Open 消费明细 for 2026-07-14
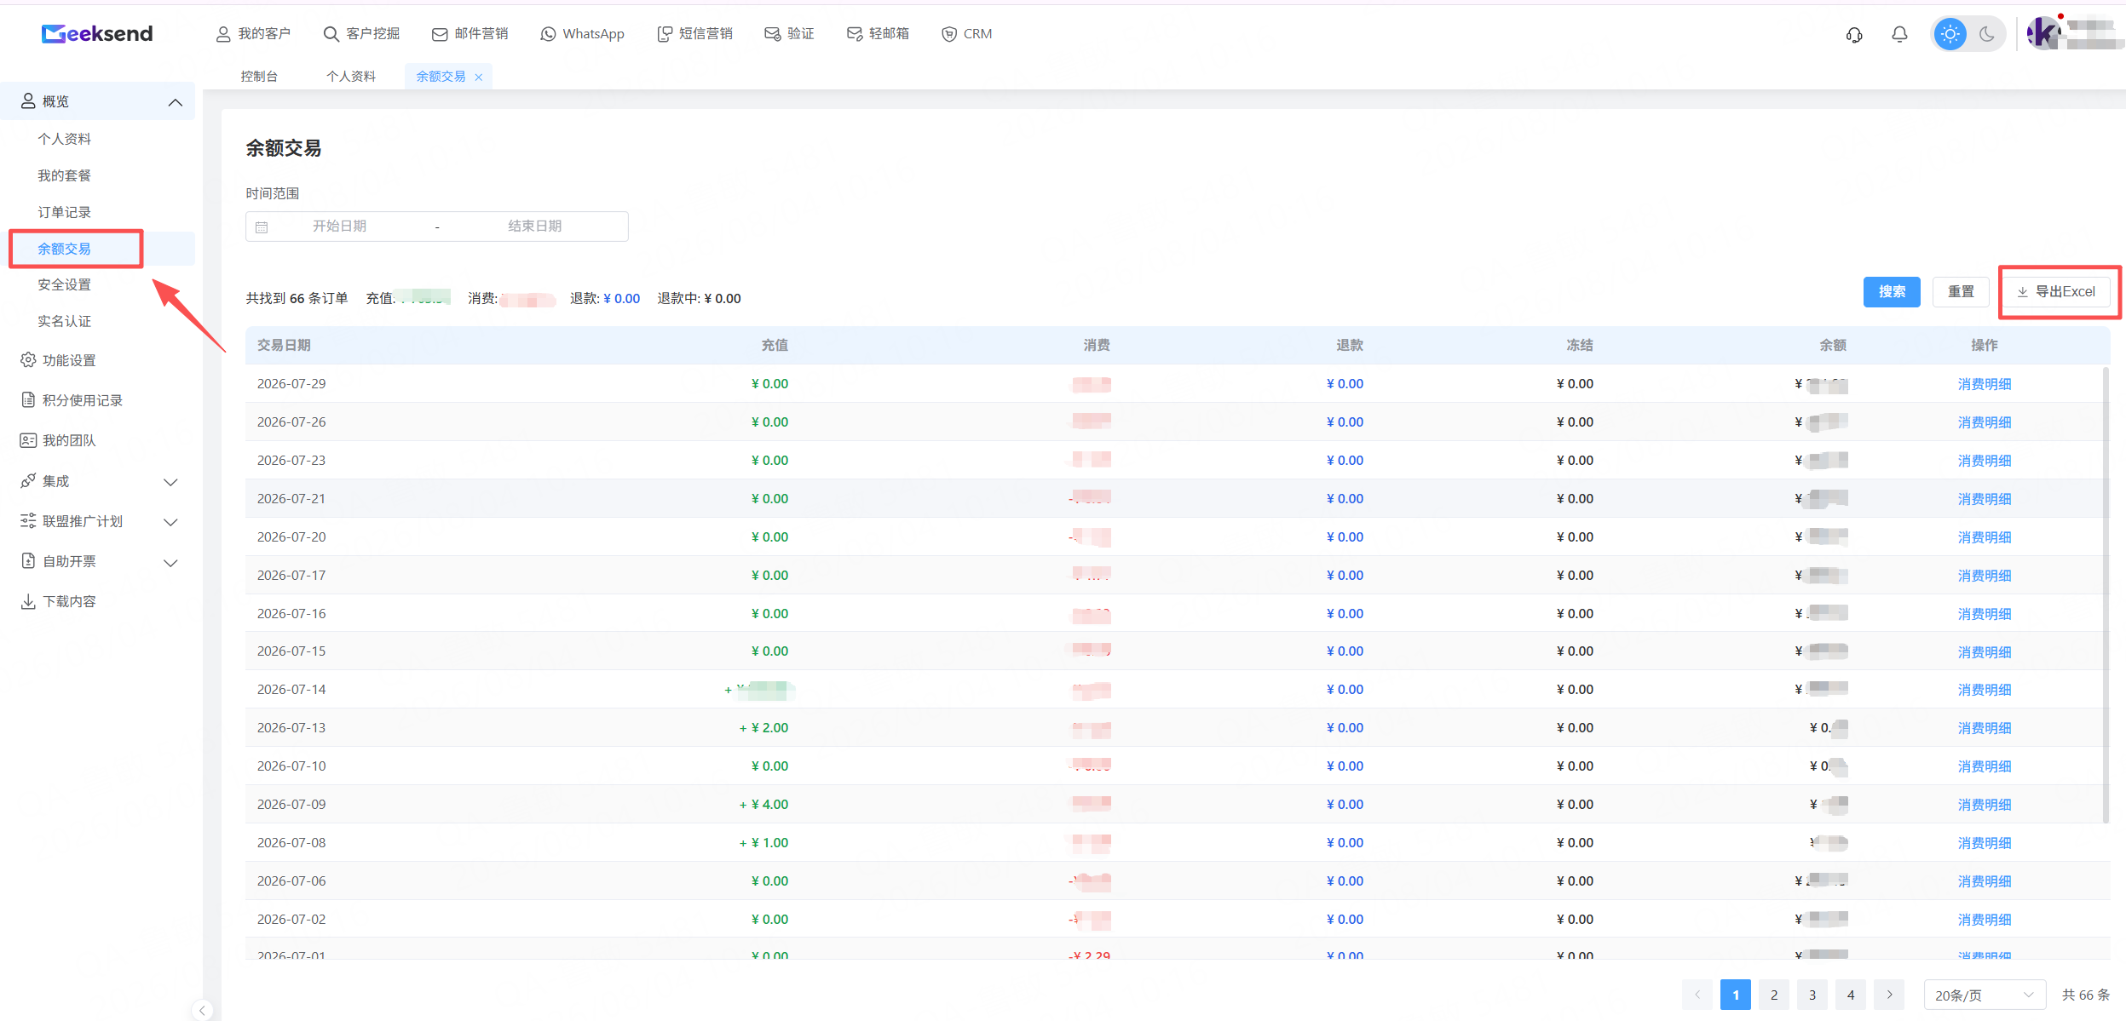2126x1021 pixels. point(1984,690)
